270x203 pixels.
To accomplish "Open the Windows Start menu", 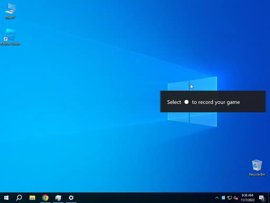I will [x=6, y=198].
